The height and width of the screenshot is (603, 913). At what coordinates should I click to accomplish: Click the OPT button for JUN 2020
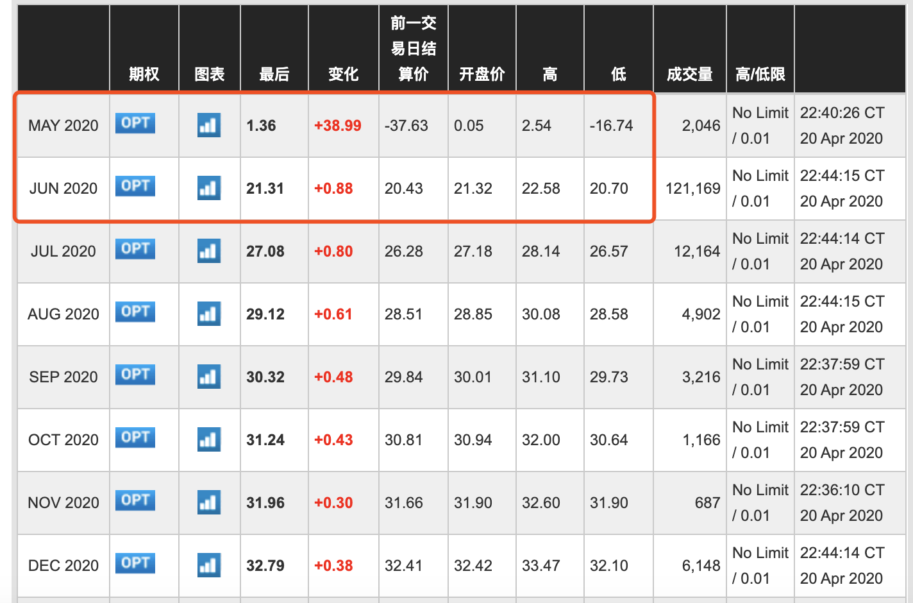pyautogui.click(x=135, y=185)
